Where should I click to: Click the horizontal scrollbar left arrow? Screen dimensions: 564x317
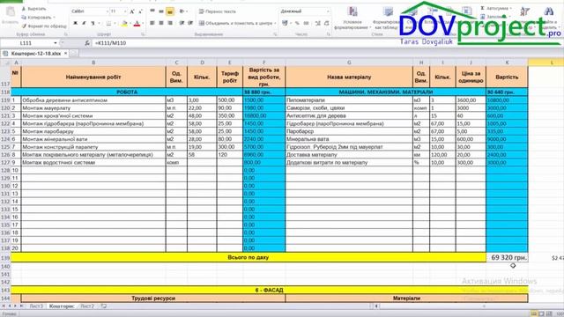376,306
